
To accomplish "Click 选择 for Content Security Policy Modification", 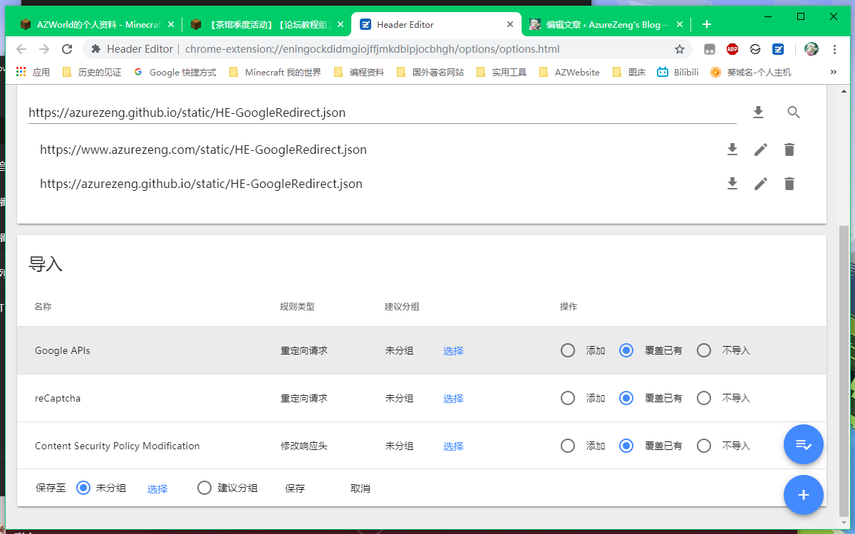I will pos(453,446).
